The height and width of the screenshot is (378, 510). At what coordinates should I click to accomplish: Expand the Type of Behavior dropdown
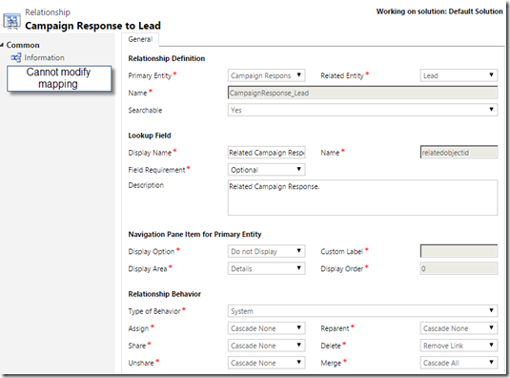362,311
